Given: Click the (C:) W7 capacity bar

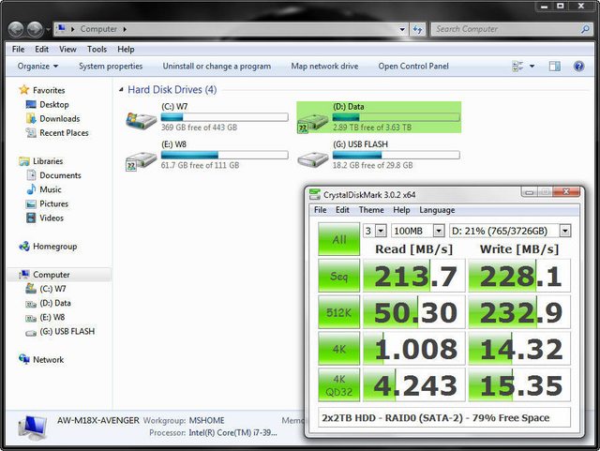Looking at the screenshot, I should pos(225,117).
